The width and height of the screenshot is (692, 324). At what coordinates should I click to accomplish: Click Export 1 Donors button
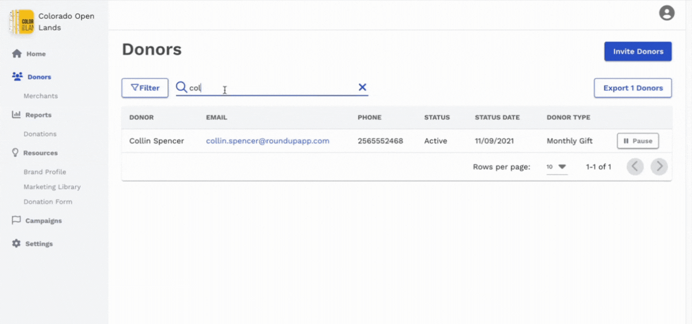coord(632,88)
